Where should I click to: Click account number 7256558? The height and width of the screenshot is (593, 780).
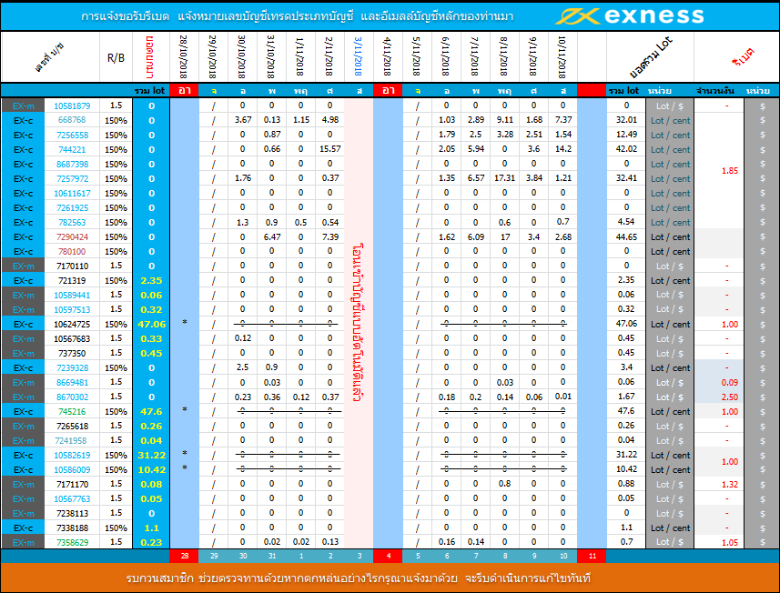[72, 135]
